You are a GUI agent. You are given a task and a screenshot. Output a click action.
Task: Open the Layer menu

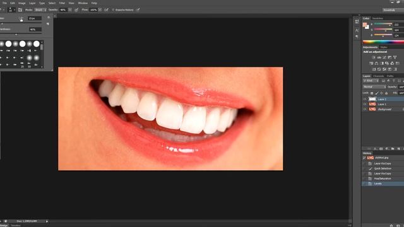pos(32,3)
